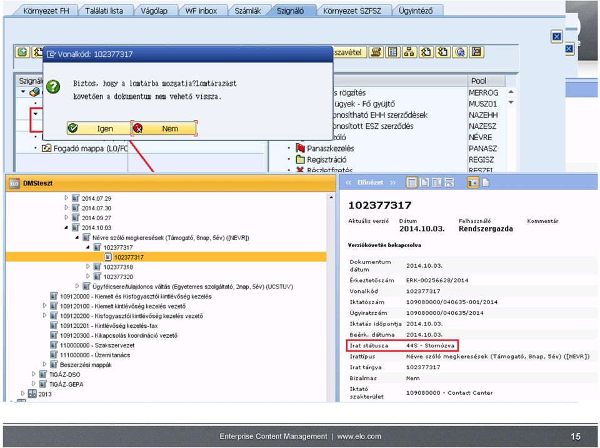This screenshot has height=448, width=600.
Task: Cancel with the Nem button
Action: (164, 128)
